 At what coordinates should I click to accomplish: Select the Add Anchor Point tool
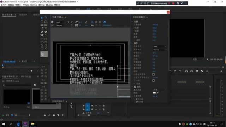tap(42, 35)
